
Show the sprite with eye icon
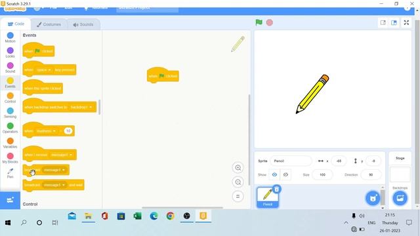click(274, 175)
